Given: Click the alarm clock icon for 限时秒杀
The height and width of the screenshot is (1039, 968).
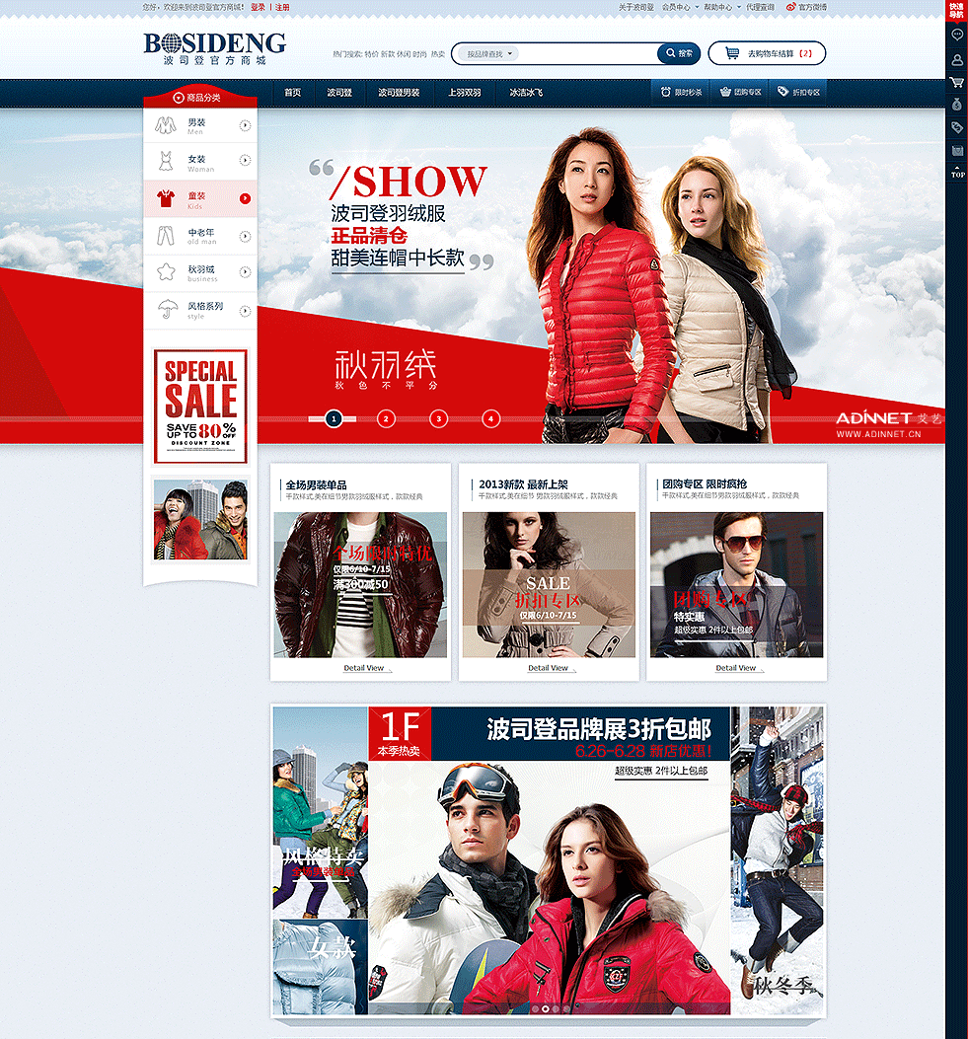Looking at the screenshot, I should (665, 92).
